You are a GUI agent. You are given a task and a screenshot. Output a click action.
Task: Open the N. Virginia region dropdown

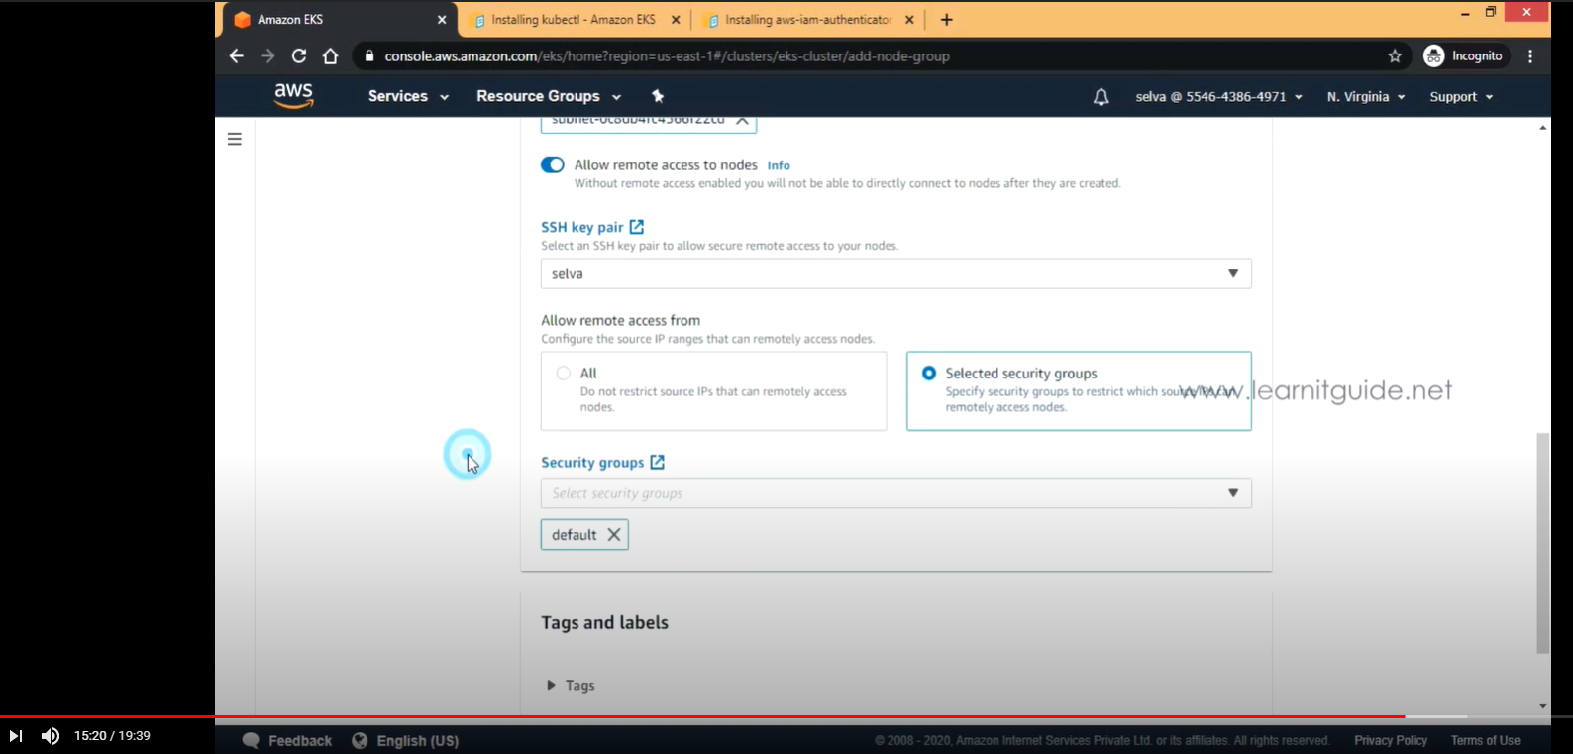pos(1366,97)
